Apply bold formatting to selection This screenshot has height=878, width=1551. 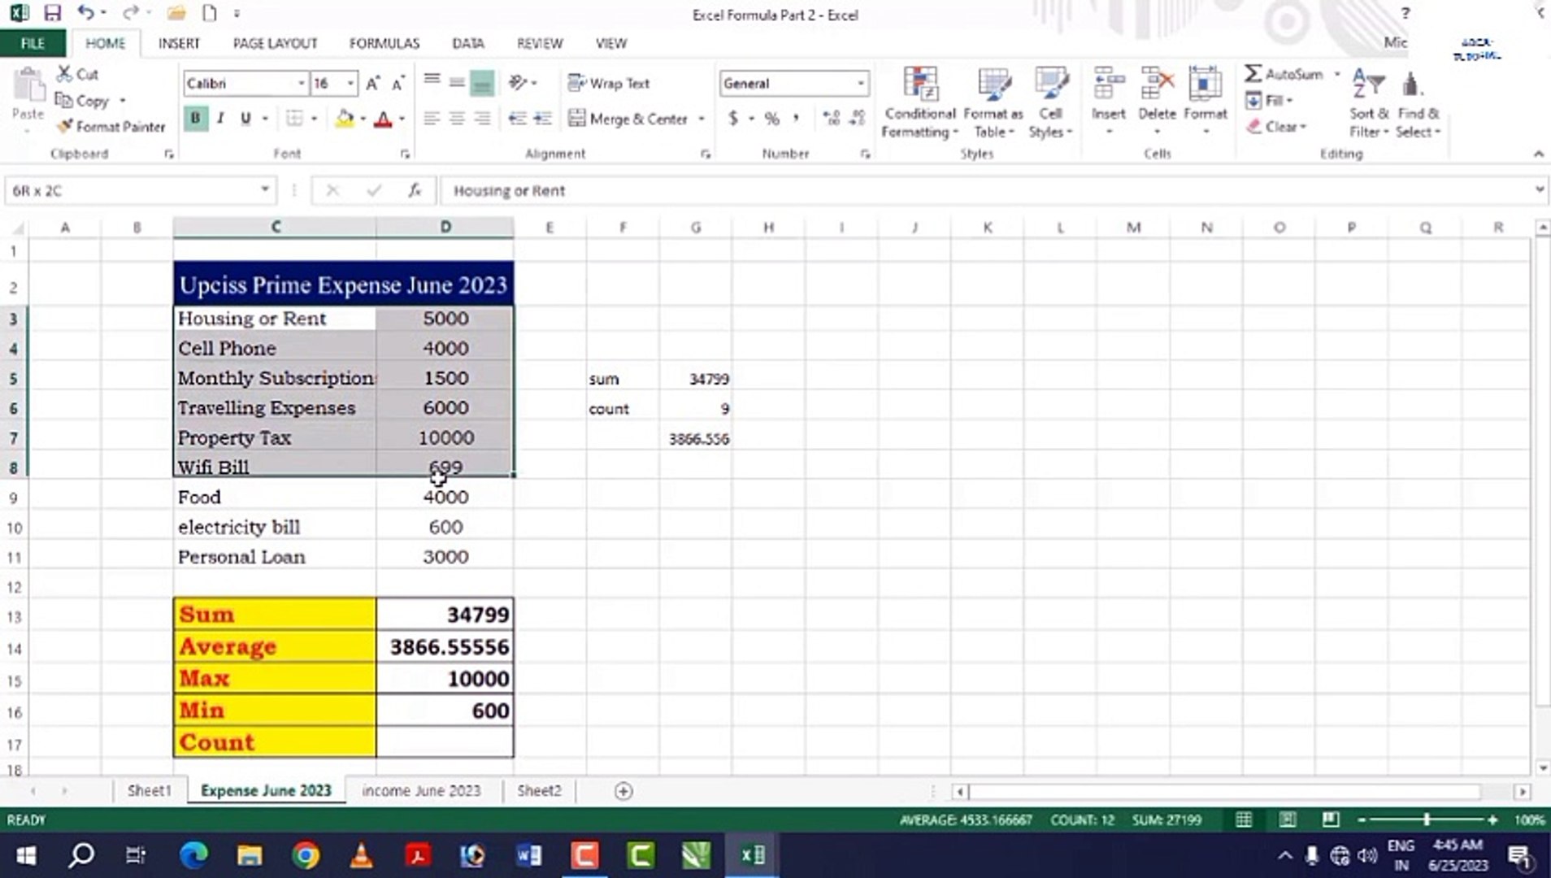(x=195, y=118)
